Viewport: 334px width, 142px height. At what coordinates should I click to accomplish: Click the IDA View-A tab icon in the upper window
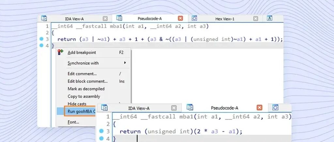(x=44, y=18)
